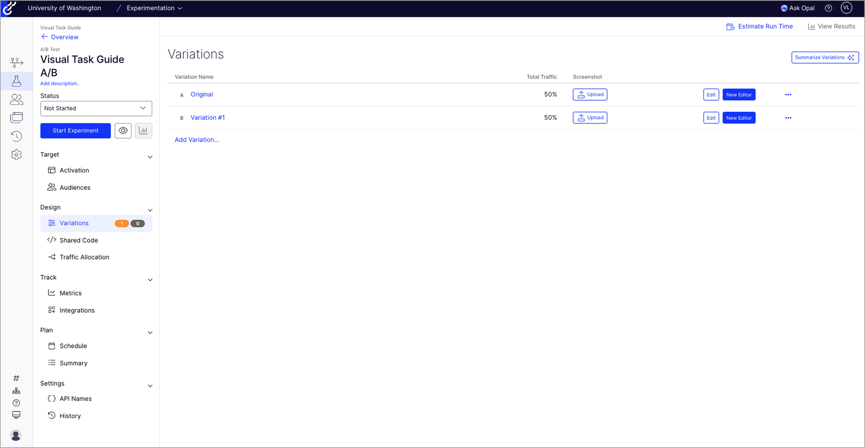The image size is (865, 448).
Task: Click the results bar chart icon button
Action: coord(143,130)
